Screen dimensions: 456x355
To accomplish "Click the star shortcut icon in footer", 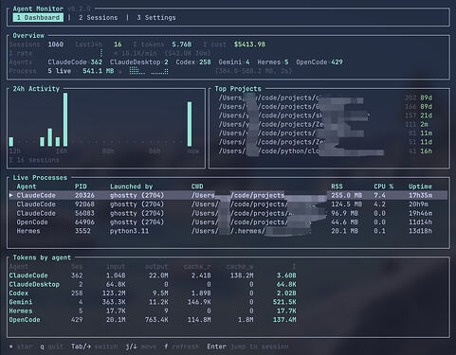I will click(11, 346).
